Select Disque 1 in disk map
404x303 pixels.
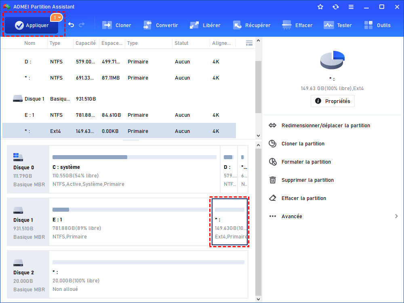(28, 222)
